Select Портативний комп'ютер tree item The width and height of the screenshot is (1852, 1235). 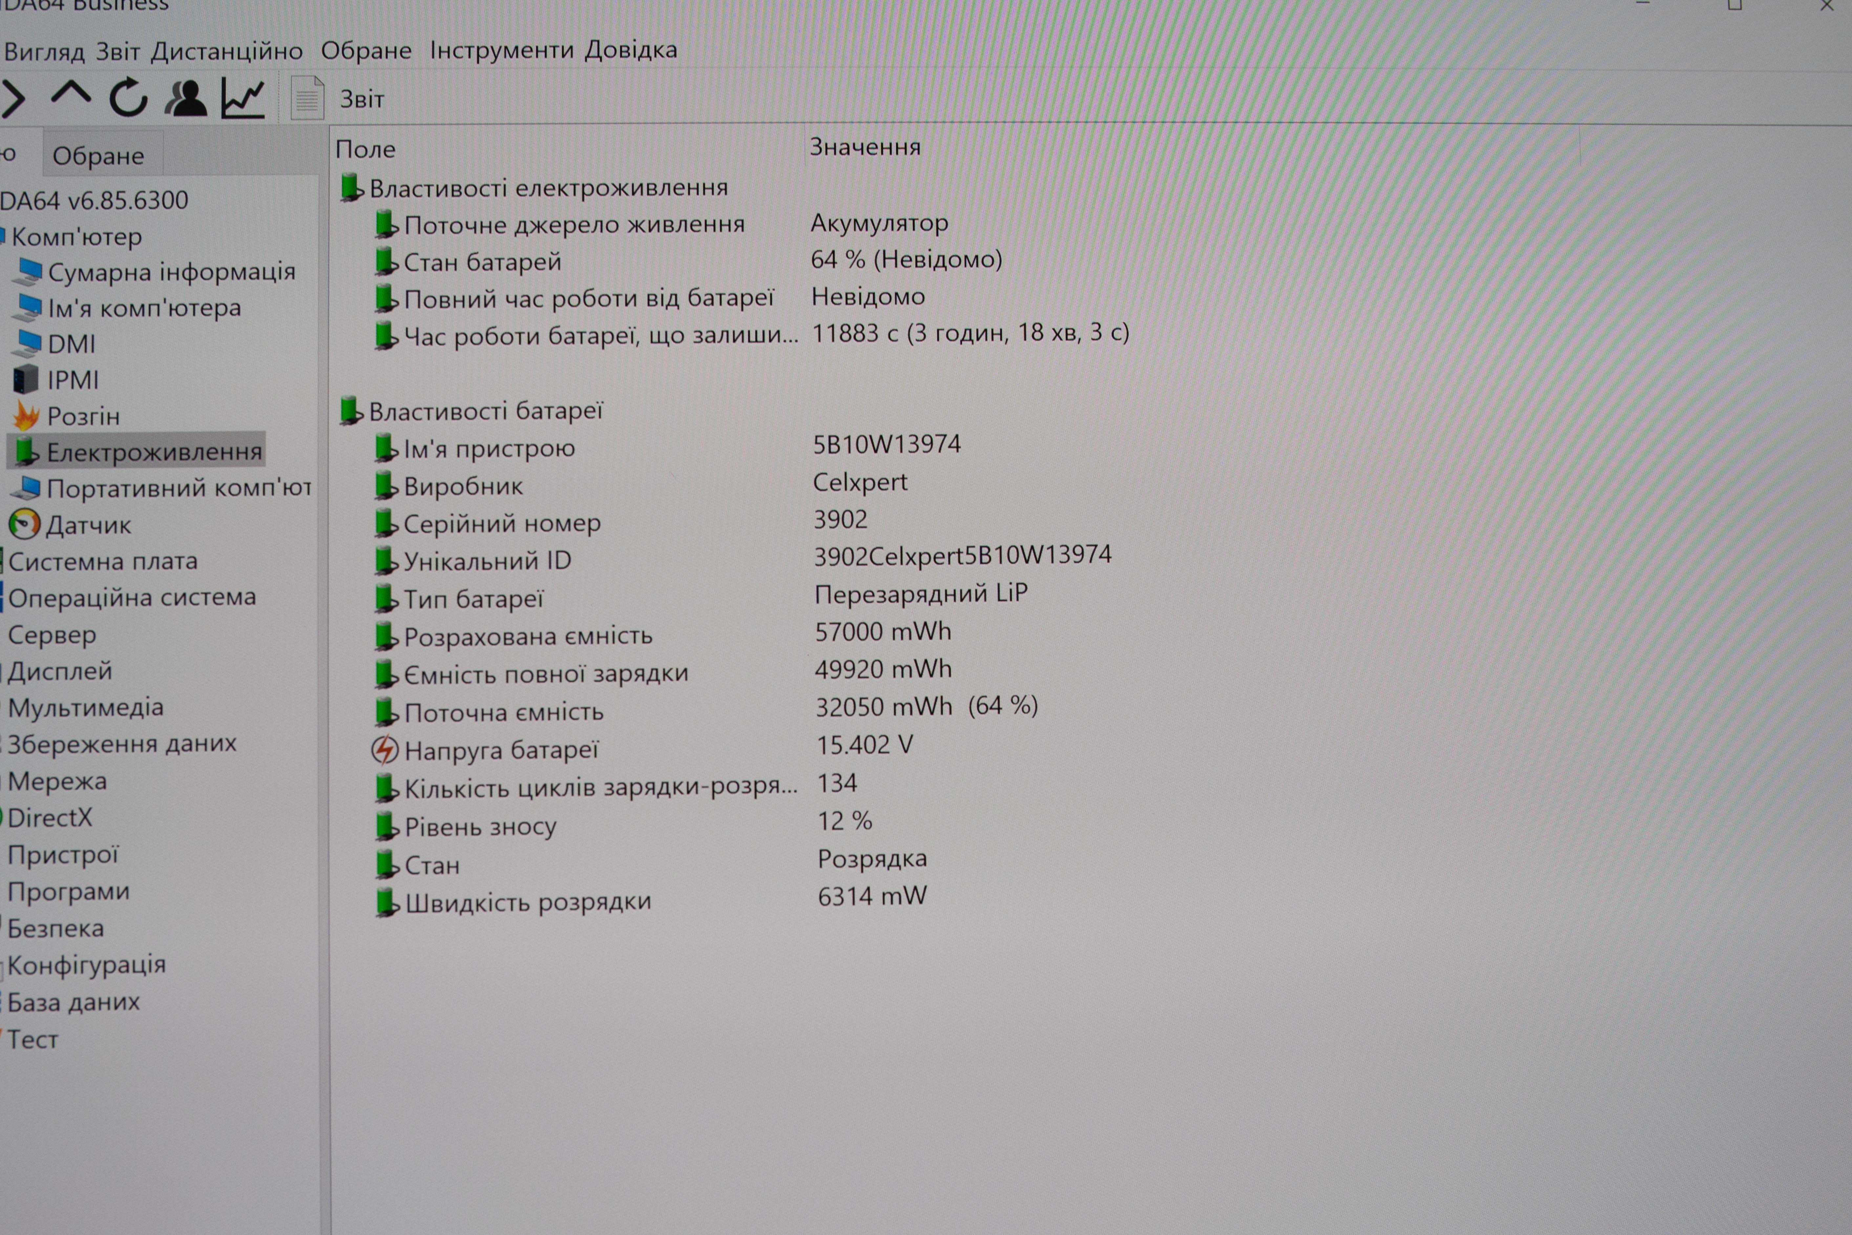pos(180,488)
